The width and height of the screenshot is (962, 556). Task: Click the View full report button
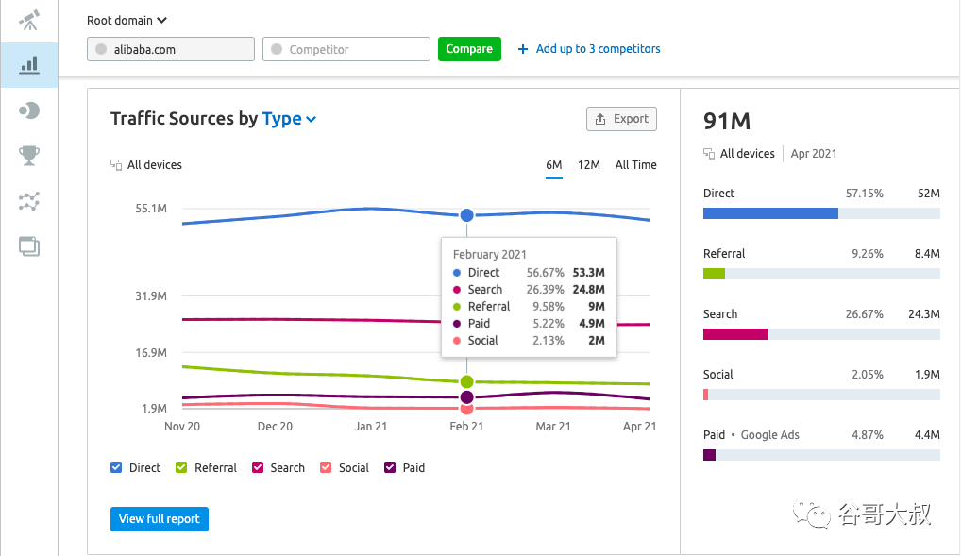160,519
